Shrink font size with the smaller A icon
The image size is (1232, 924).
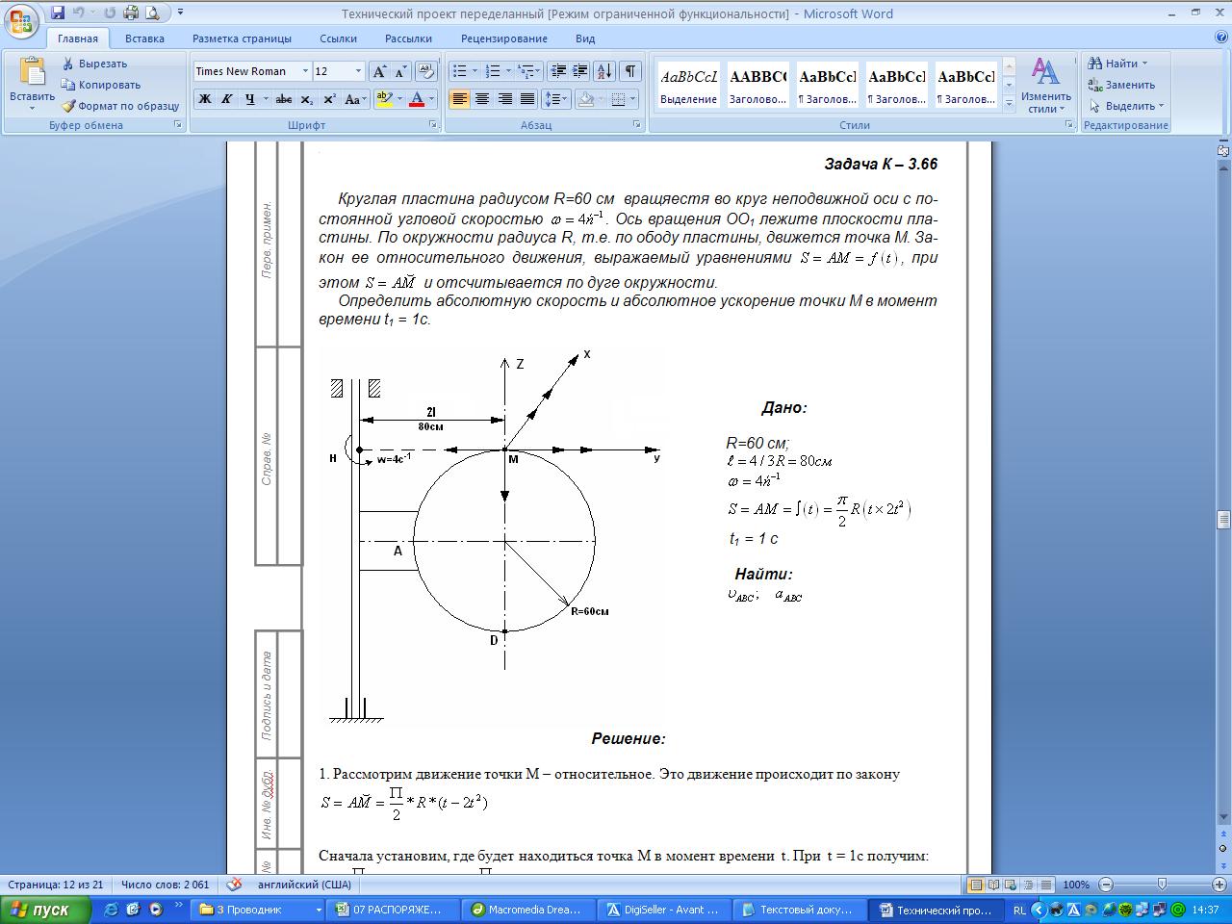tap(400, 71)
